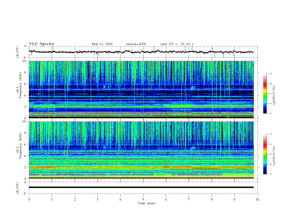
Task: Select the upper colorbar "log(PSD)(V²/Hz)" label
Action: click(x=274, y=95)
